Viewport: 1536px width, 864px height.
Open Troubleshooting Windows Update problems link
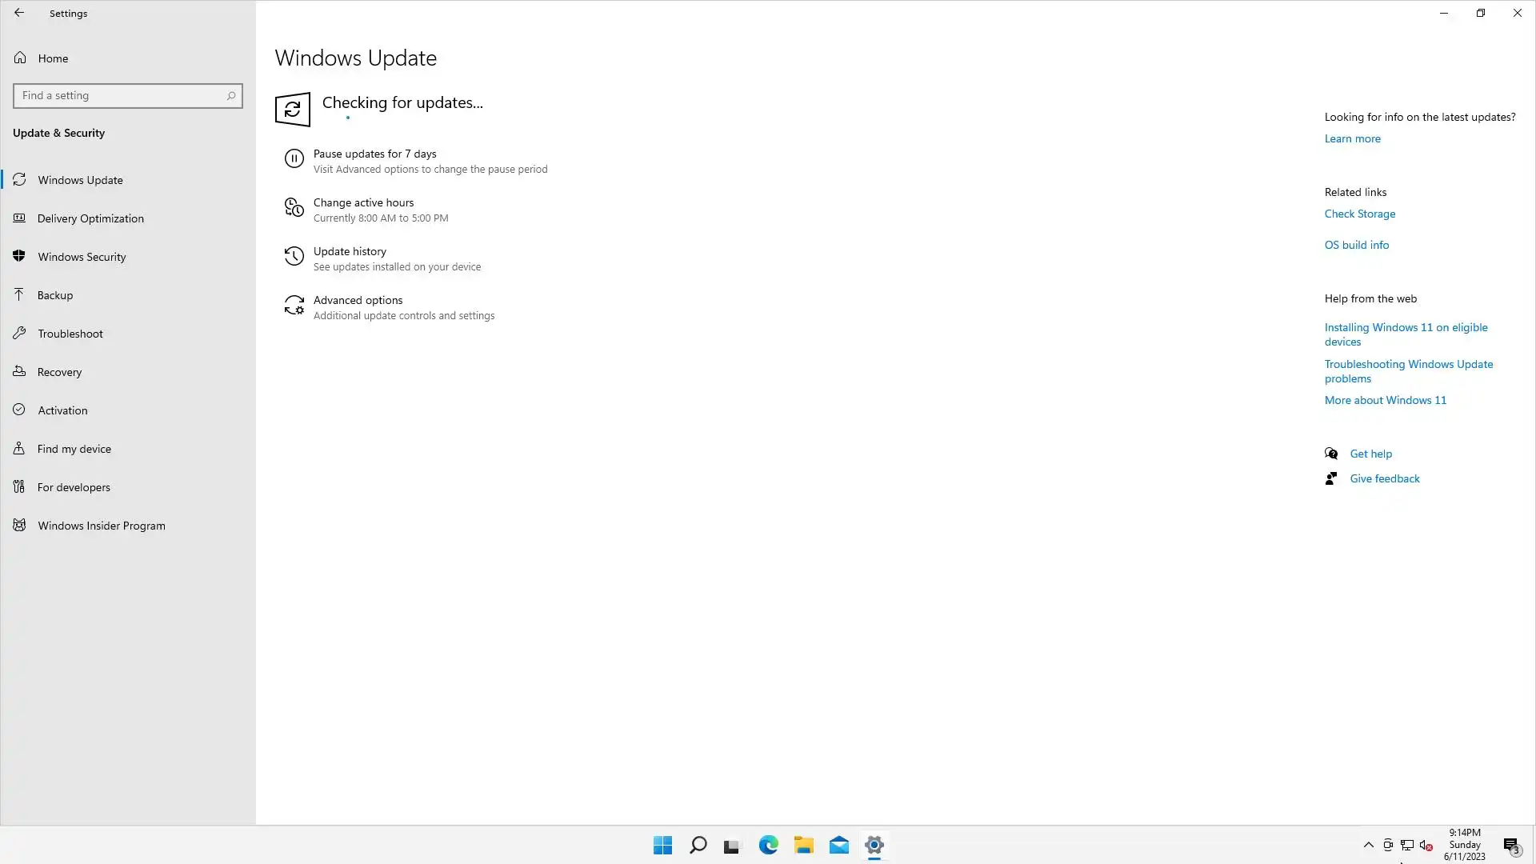point(1408,371)
